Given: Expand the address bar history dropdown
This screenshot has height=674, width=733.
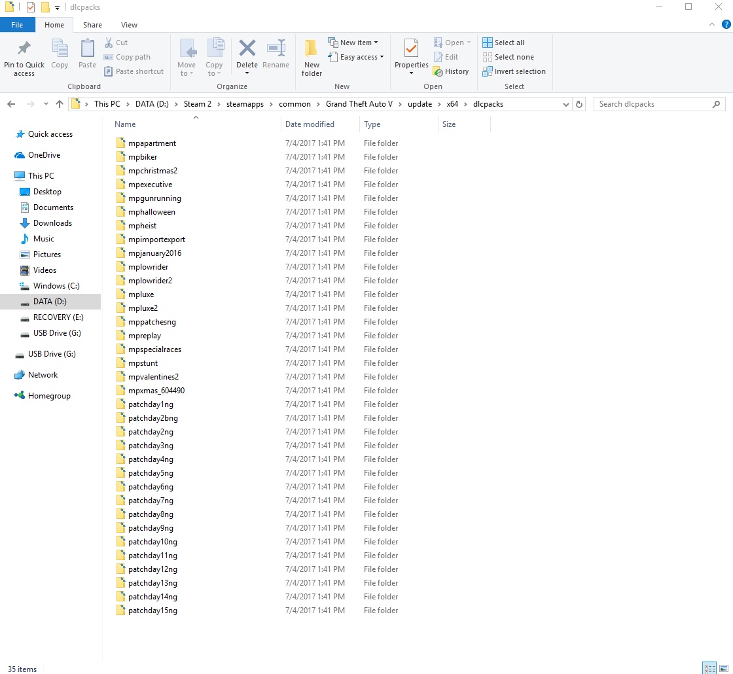Looking at the screenshot, I should click(x=565, y=104).
